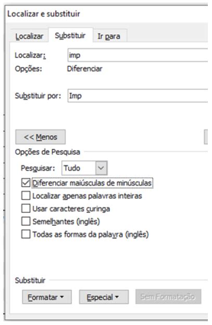212x325 pixels.
Task: Click the partially visible button beside Menos
Action: [206, 137]
